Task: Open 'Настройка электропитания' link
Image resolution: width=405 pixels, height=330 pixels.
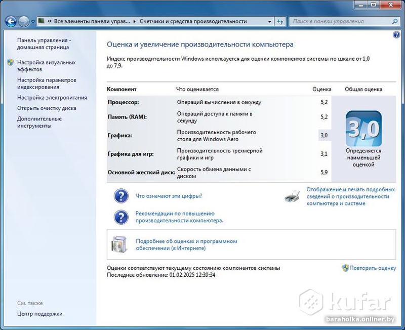Action: pos(52,98)
